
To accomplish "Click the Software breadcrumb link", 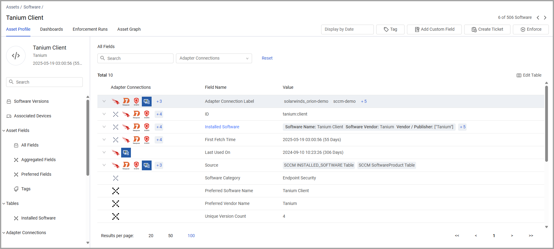I will point(32,7).
